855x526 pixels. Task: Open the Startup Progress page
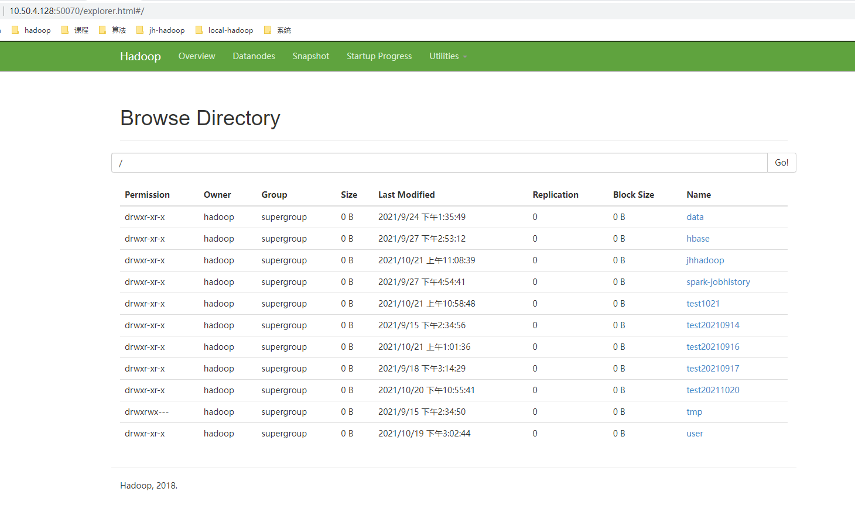pyautogui.click(x=379, y=56)
